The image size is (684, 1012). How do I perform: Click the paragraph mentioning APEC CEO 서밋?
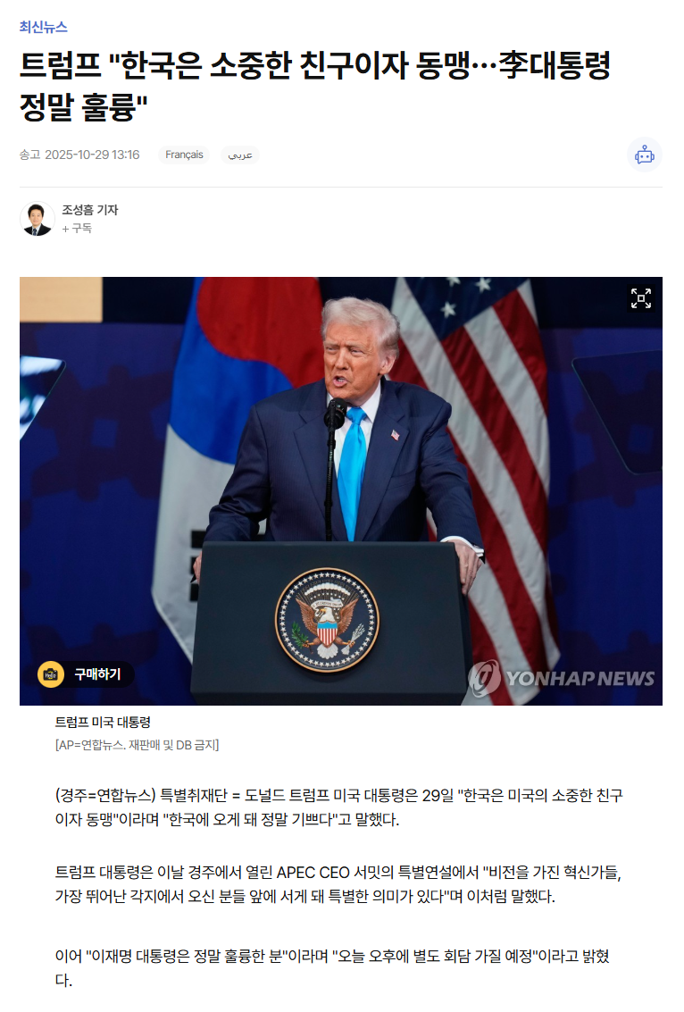pos(338,884)
